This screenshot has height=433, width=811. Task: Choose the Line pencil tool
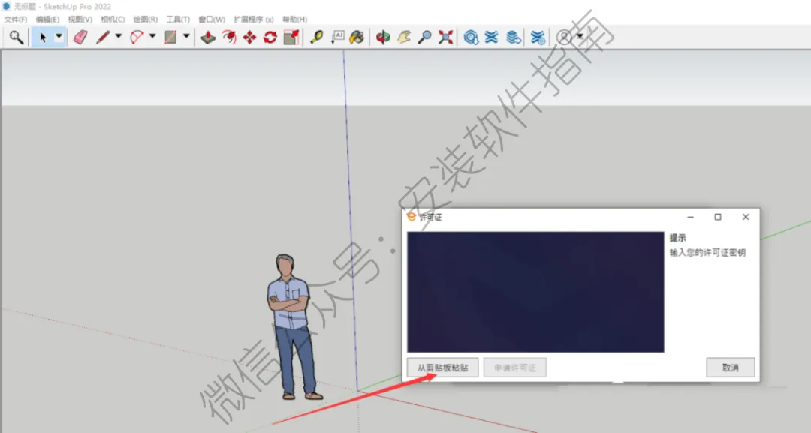103,38
